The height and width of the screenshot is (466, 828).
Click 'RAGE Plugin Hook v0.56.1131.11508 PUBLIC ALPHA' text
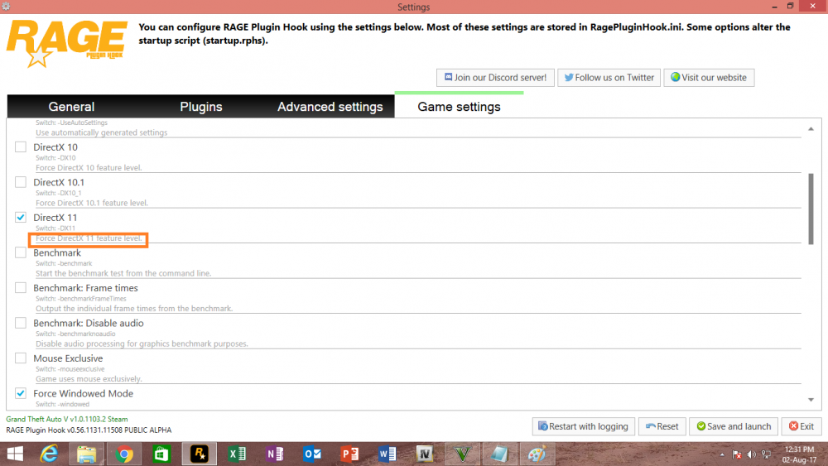tap(89, 430)
